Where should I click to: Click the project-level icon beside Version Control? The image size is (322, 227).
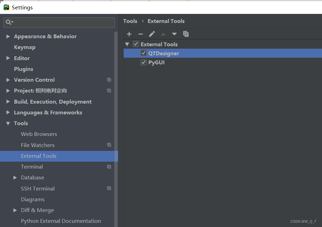(109, 80)
